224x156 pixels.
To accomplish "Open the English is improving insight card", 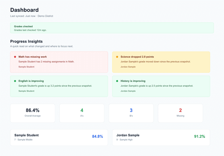I will (59, 86).
